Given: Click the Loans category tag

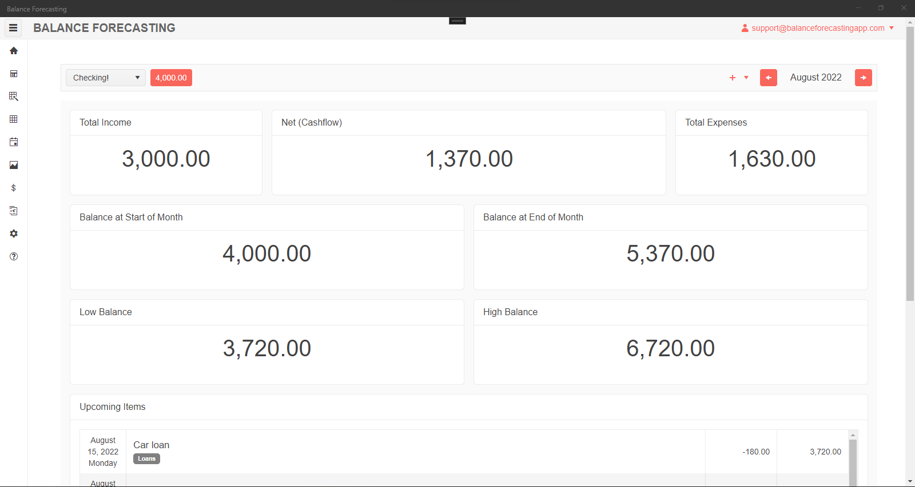Looking at the screenshot, I should [x=147, y=458].
